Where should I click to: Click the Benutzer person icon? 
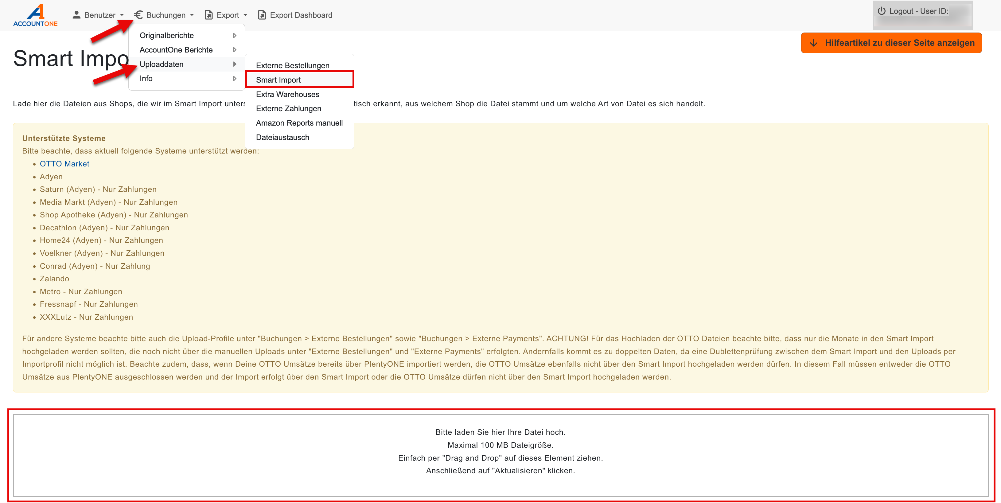tap(76, 15)
